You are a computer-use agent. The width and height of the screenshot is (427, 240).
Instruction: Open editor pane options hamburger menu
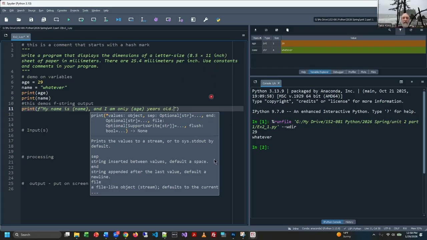[x=243, y=35]
